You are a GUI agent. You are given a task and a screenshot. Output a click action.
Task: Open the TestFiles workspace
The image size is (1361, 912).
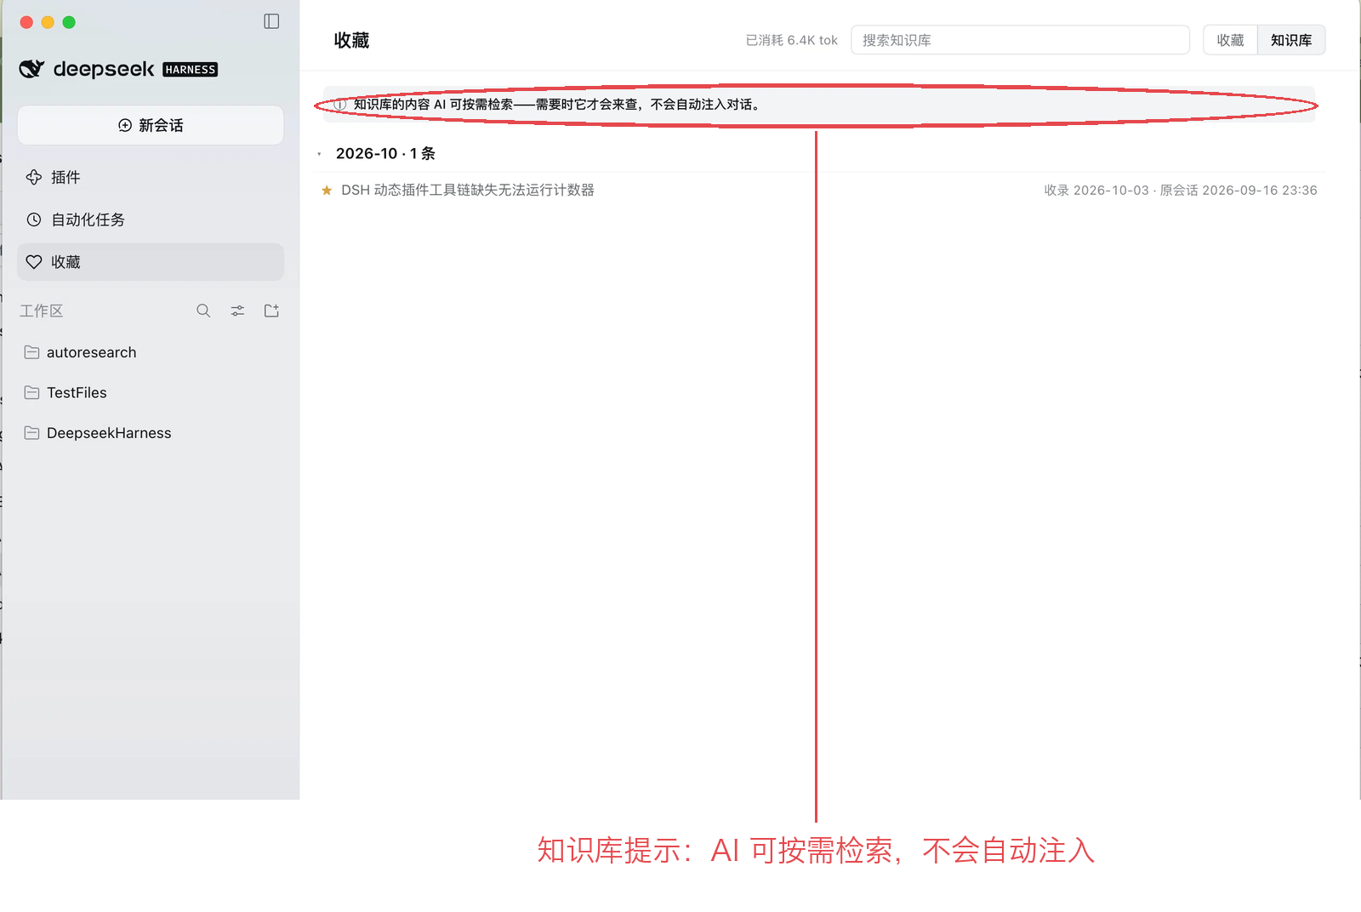coord(151,392)
